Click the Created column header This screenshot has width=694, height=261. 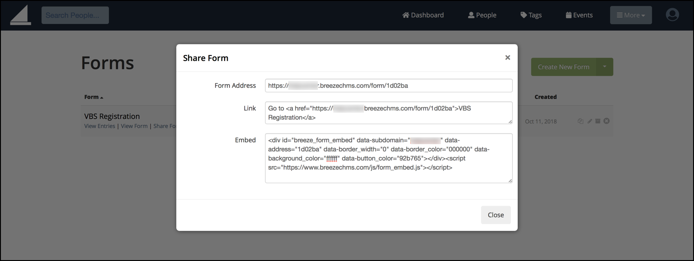pyautogui.click(x=546, y=97)
